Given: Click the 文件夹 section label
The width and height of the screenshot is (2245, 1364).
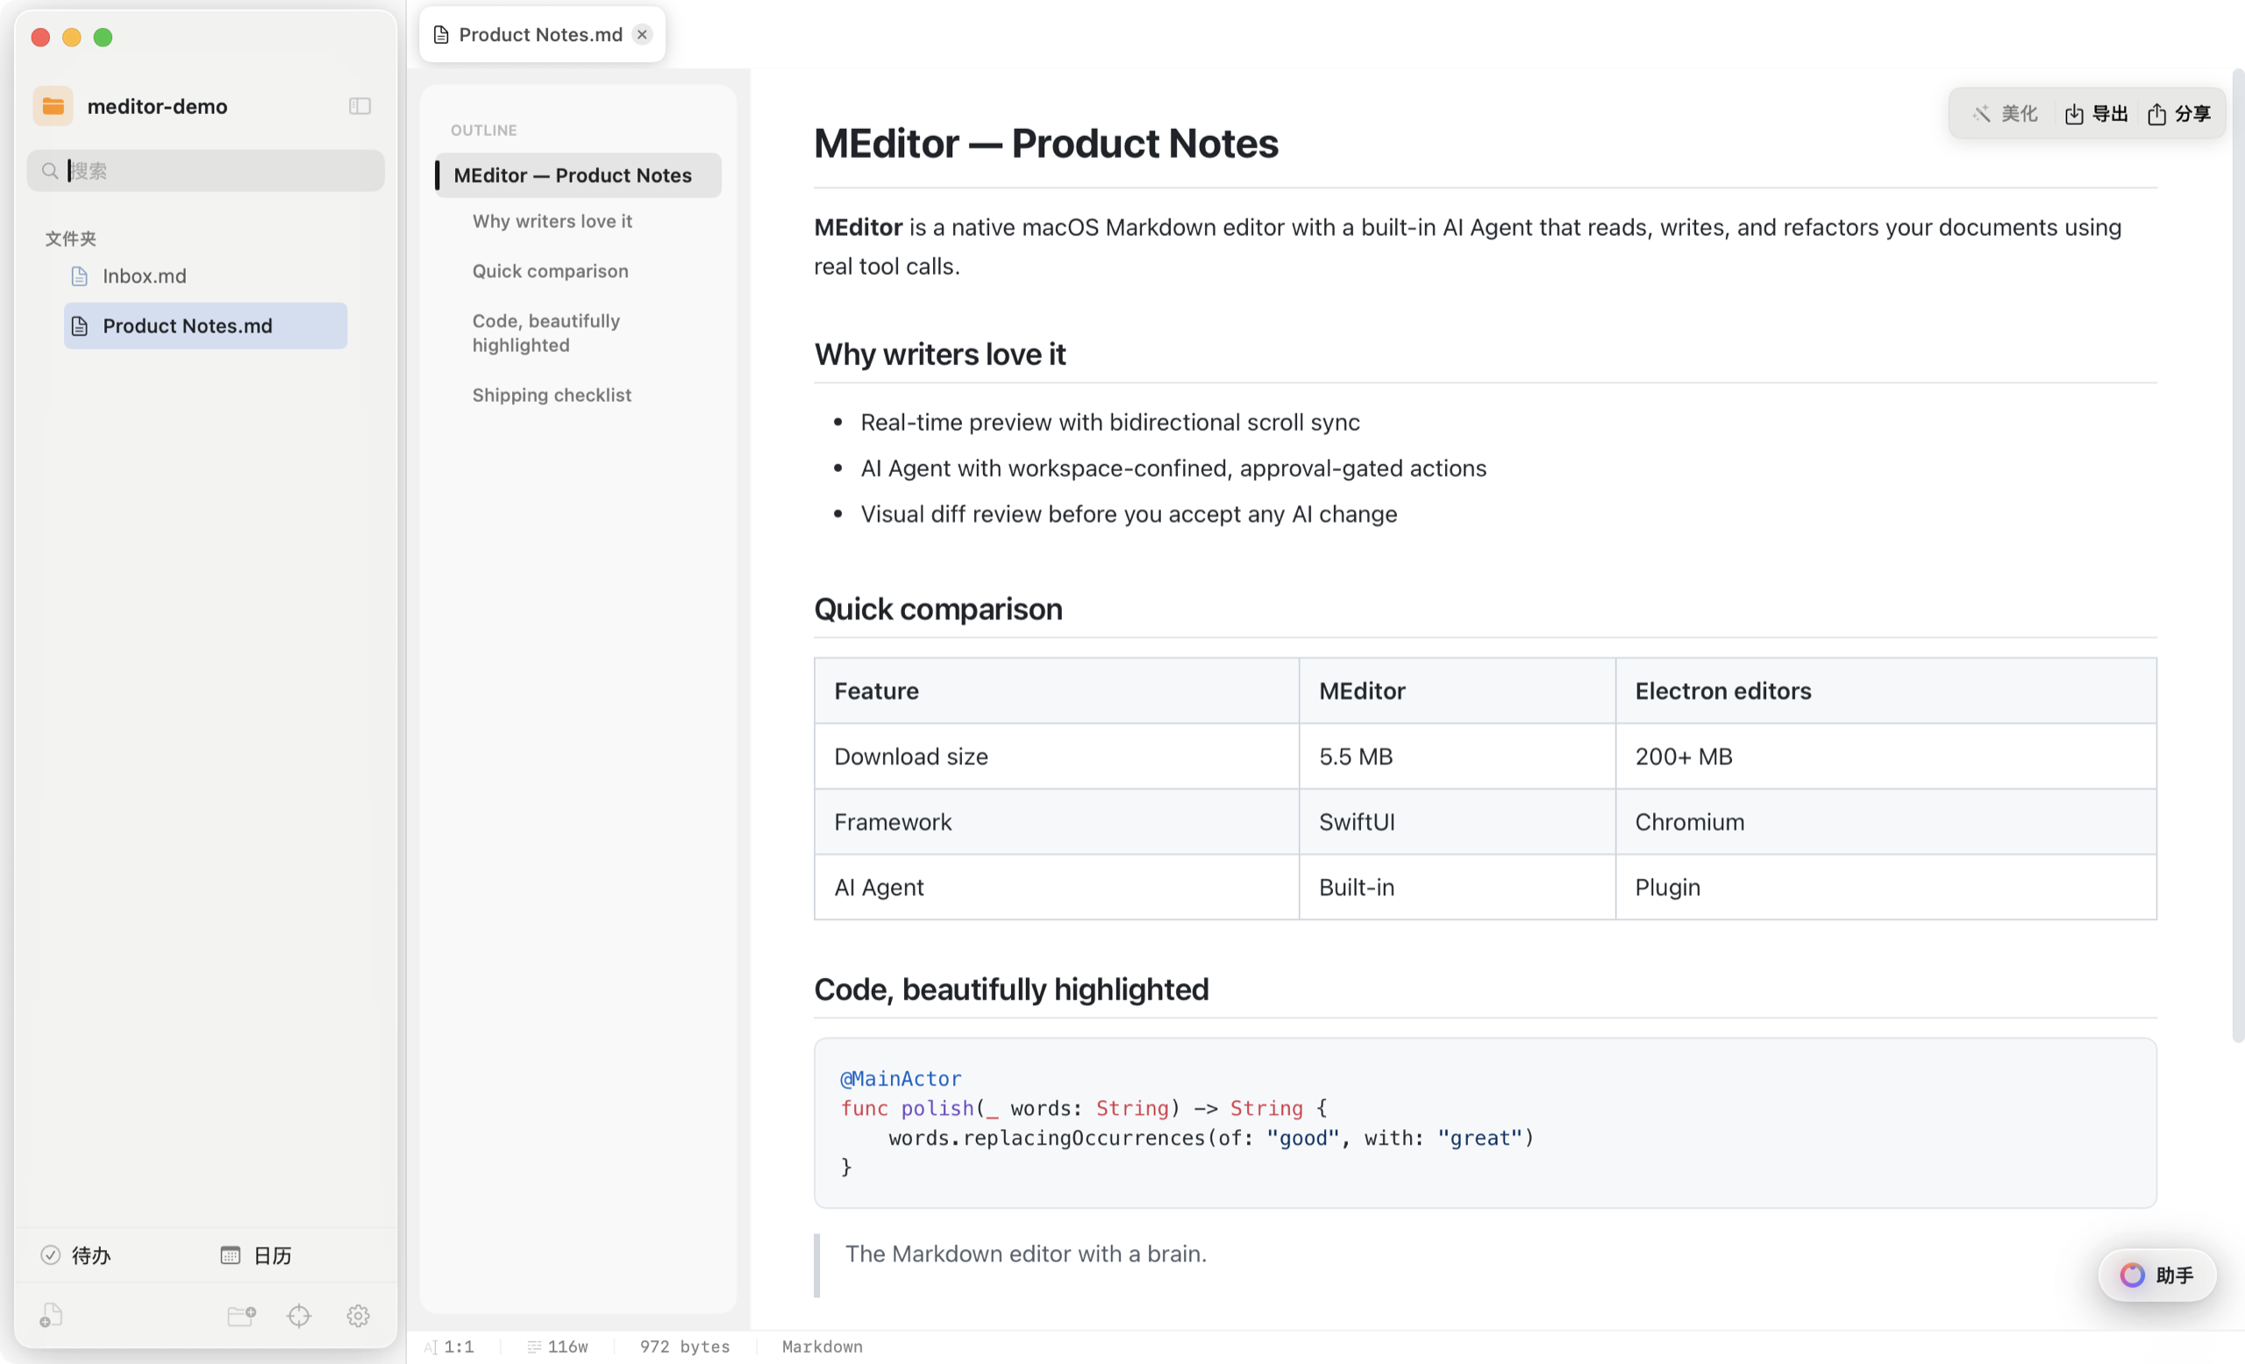Looking at the screenshot, I should [70, 239].
